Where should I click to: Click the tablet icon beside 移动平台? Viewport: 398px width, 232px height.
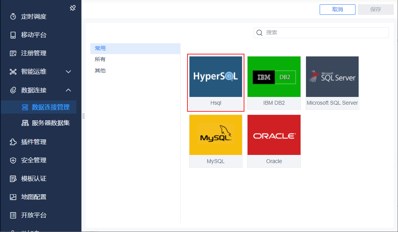pos(13,35)
